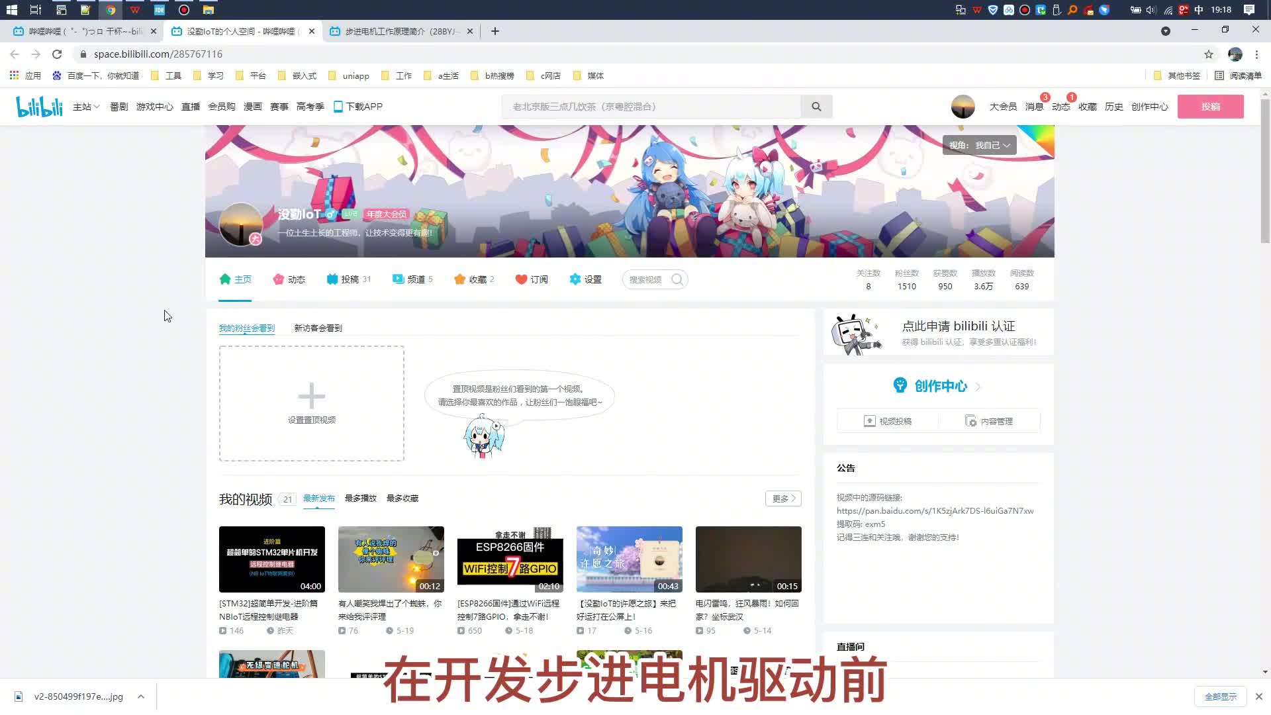
Task: Open the 投稿 31 tab
Action: [349, 279]
